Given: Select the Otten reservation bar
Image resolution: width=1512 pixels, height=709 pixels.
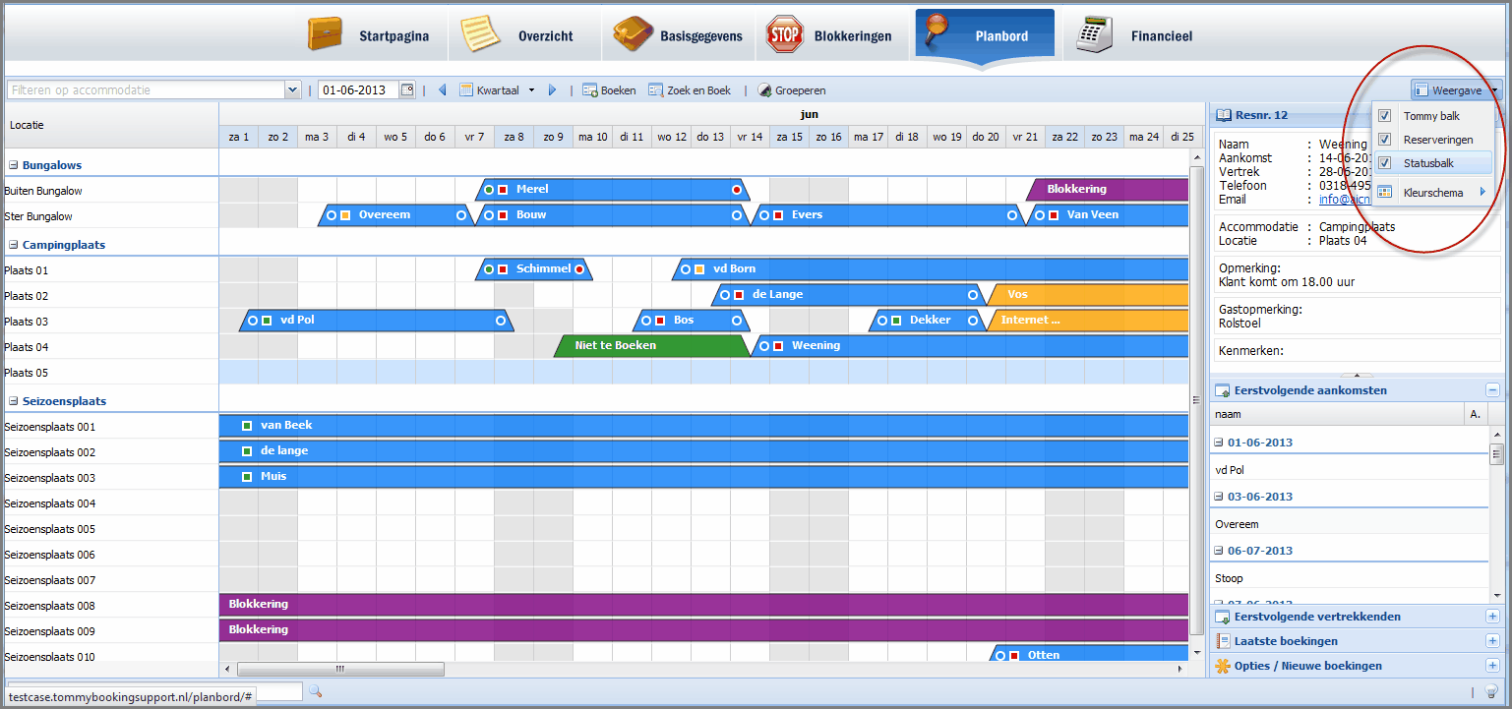Looking at the screenshot, I should point(1089,655).
